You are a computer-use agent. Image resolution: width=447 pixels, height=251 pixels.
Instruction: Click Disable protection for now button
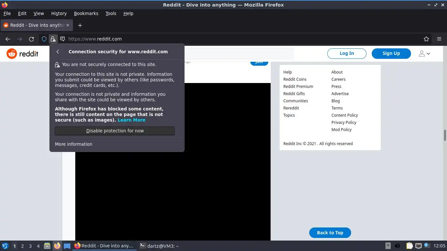[115, 131]
